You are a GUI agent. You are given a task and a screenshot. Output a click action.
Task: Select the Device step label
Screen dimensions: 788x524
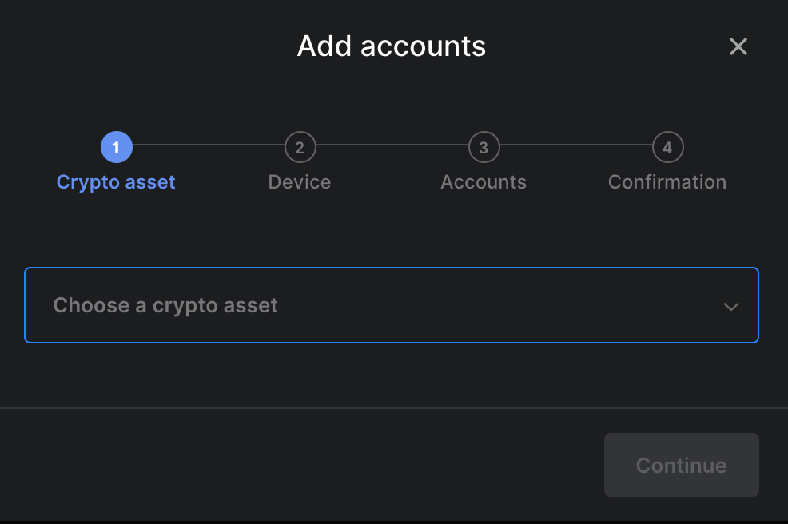coord(300,182)
